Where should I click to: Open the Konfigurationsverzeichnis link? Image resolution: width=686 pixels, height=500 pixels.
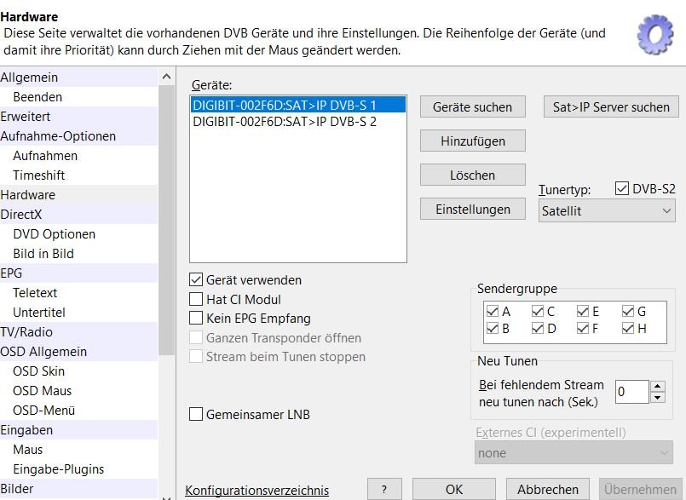257,490
